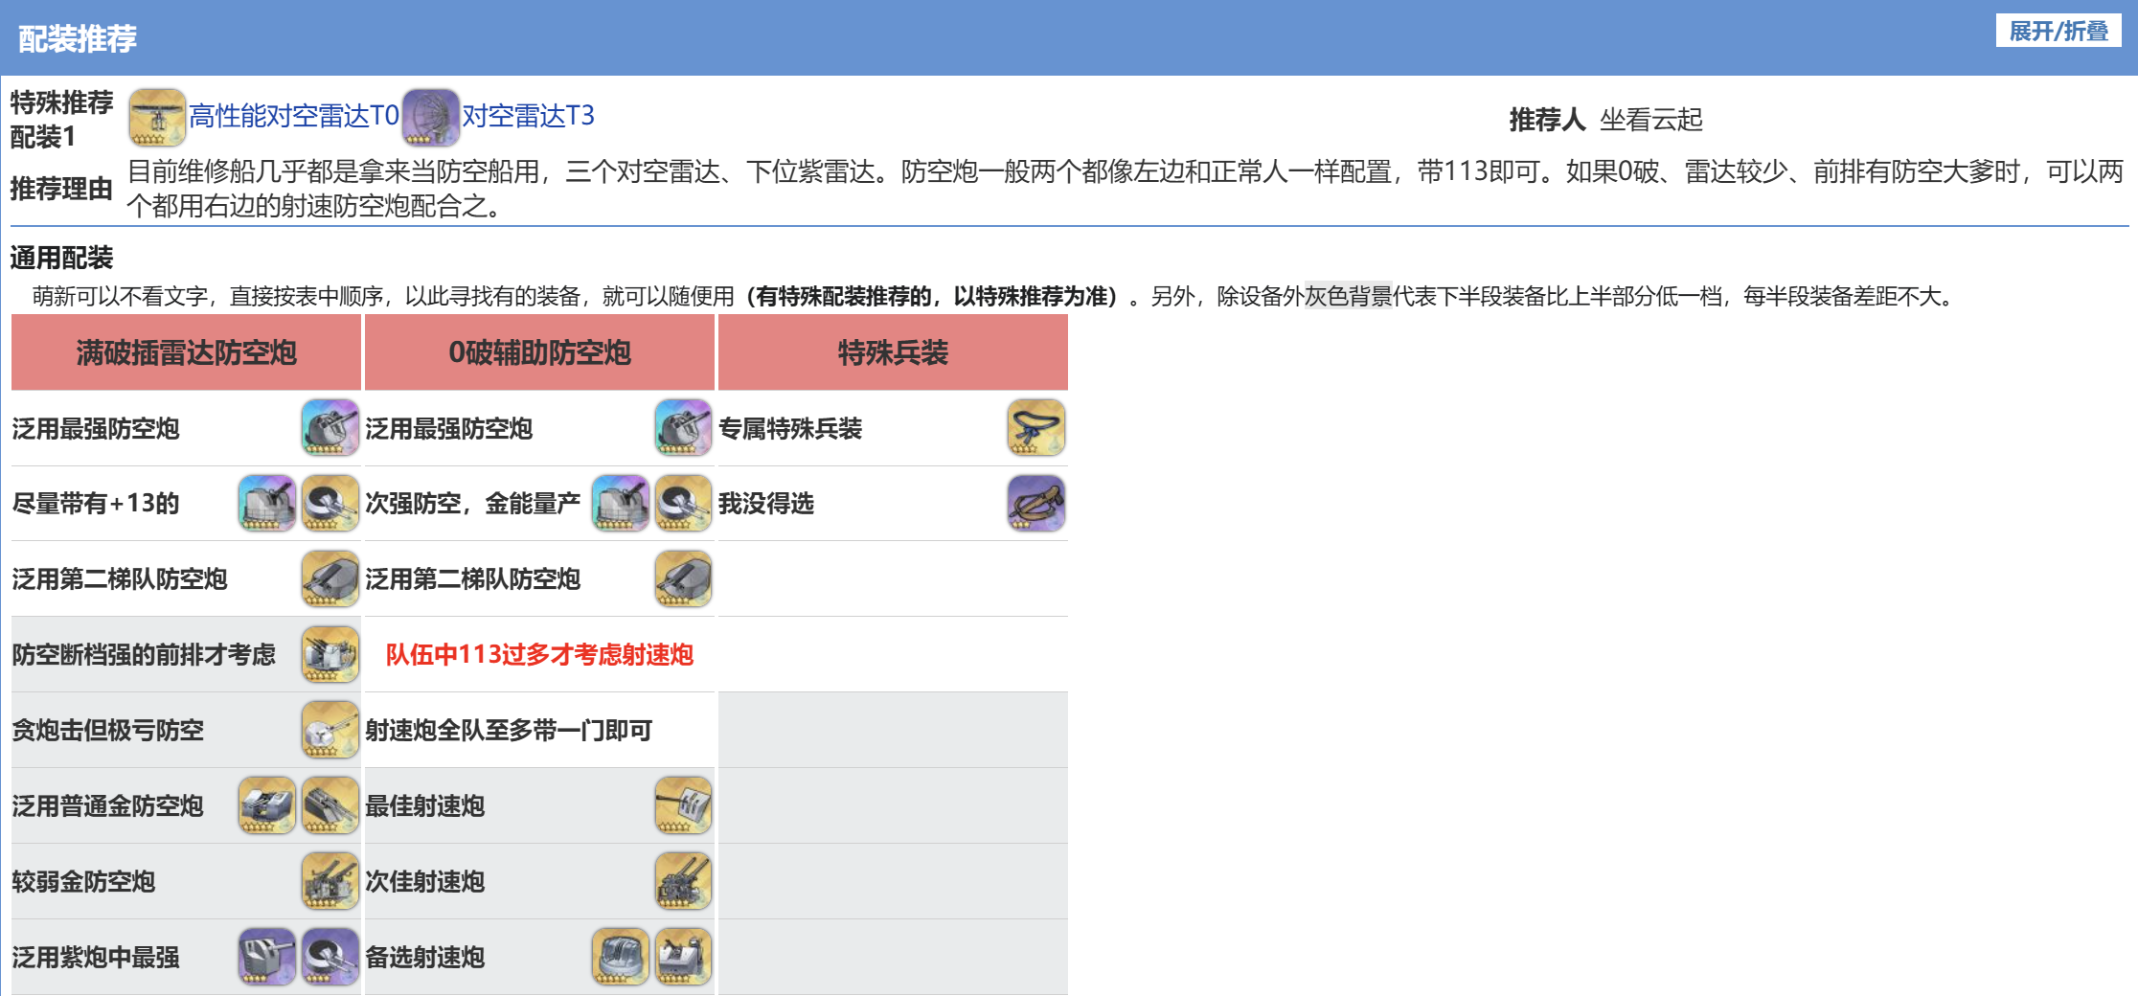Click the purple 我没得选 equipment icon
2138x996 pixels.
pyautogui.click(x=1035, y=504)
